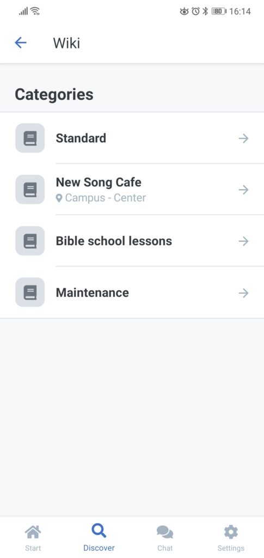264x558 pixels.
Task: Expand Standard with its right arrow
Action: coord(243,138)
